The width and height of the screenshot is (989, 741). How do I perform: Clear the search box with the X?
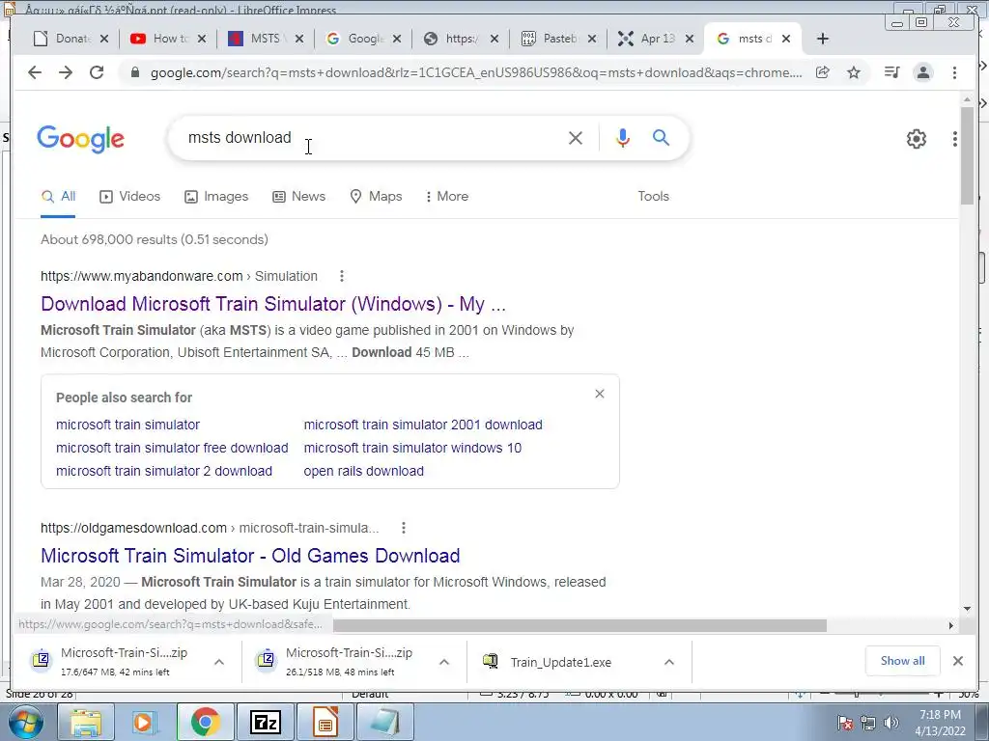[576, 138]
